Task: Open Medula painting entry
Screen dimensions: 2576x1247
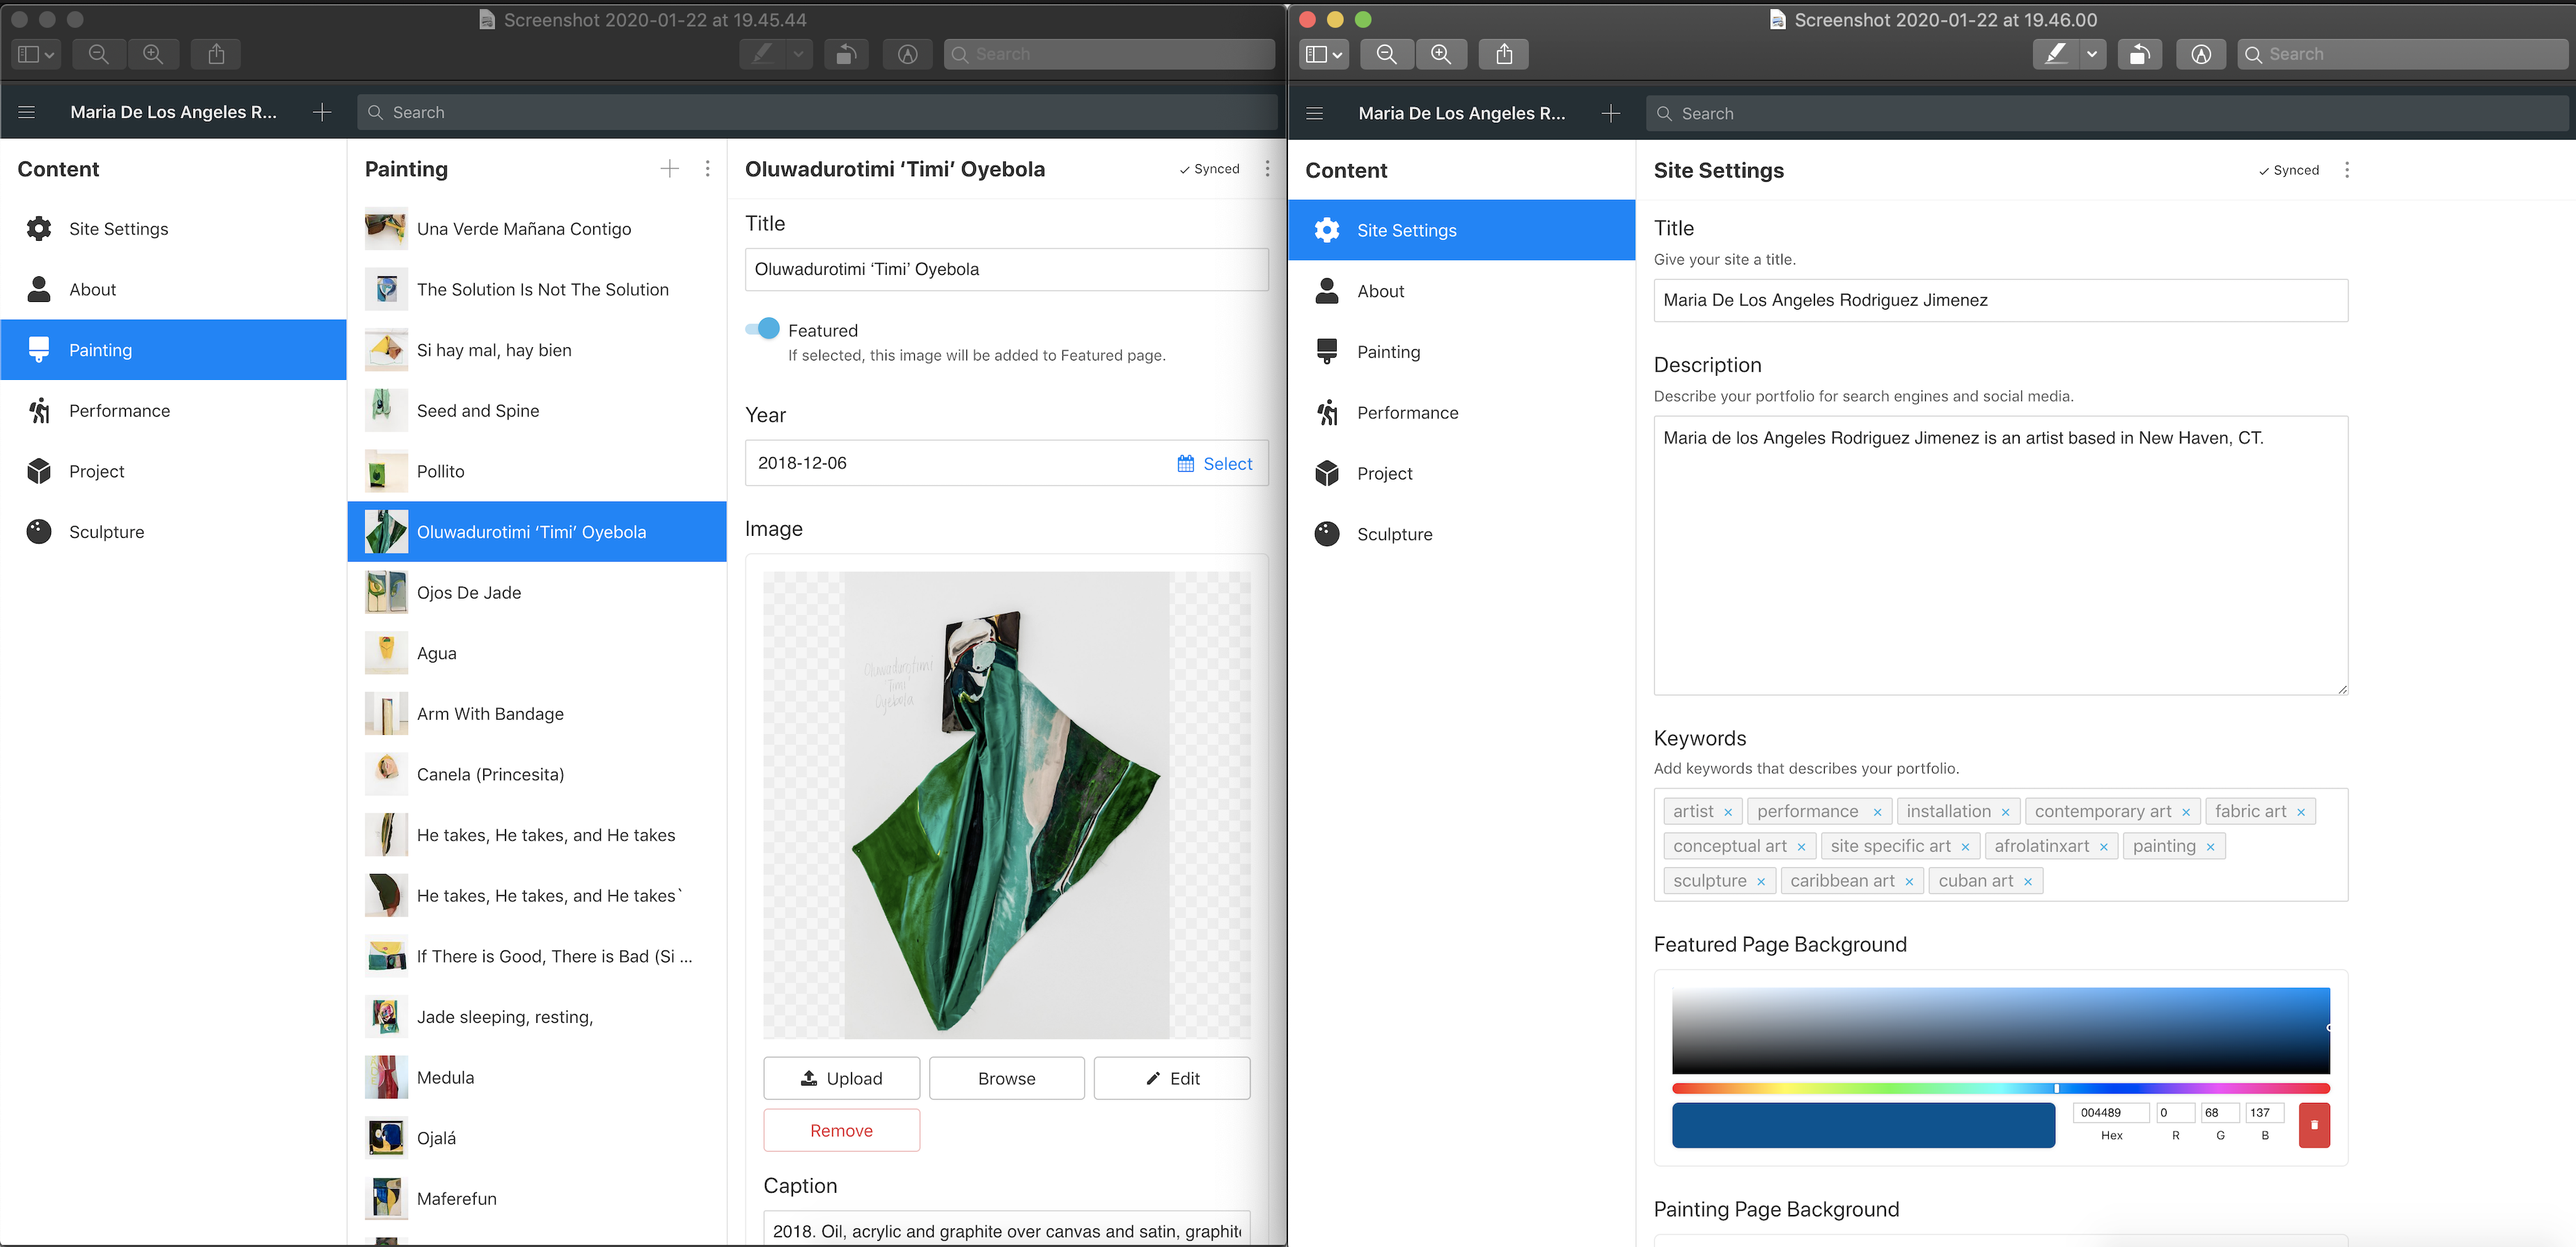Action: click(x=537, y=1077)
